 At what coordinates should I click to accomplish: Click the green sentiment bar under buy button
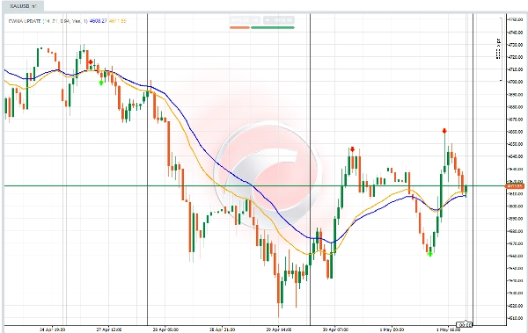point(273,27)
